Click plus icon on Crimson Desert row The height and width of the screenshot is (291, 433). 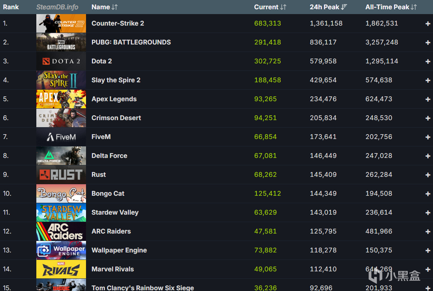(428, 118)
